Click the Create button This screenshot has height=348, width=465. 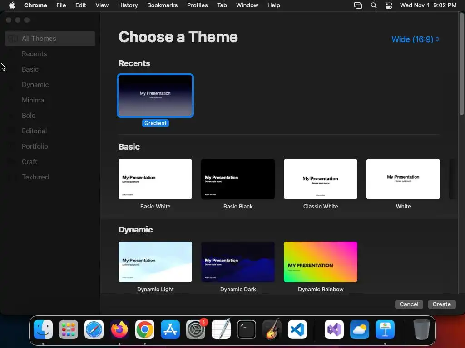point(441,304)
